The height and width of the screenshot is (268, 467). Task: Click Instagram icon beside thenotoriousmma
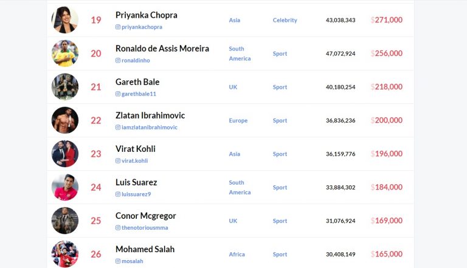pos(118,227)
